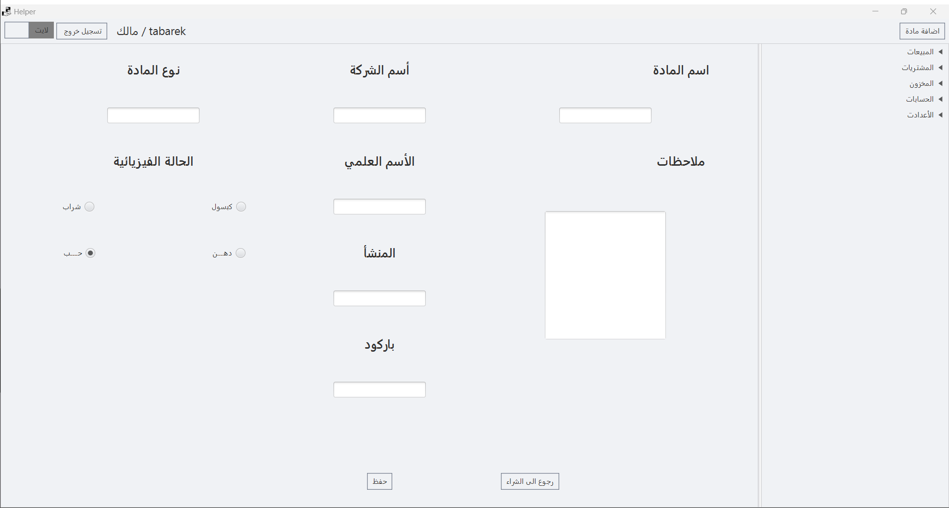Image resolution: width=949 pixels, height=508 pixels.
Task: Click inside the ملاحظات notes box
Action: click(x=605, y=275)
